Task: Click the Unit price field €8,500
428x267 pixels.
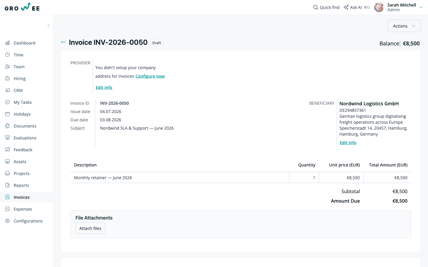Action: tap(341, 178)
